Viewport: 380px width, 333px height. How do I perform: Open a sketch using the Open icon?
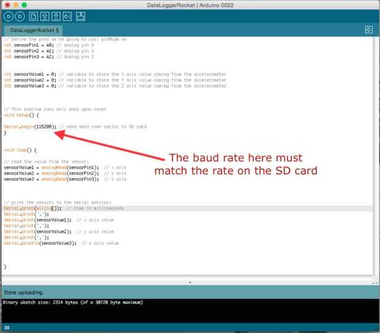click(45, 17)
